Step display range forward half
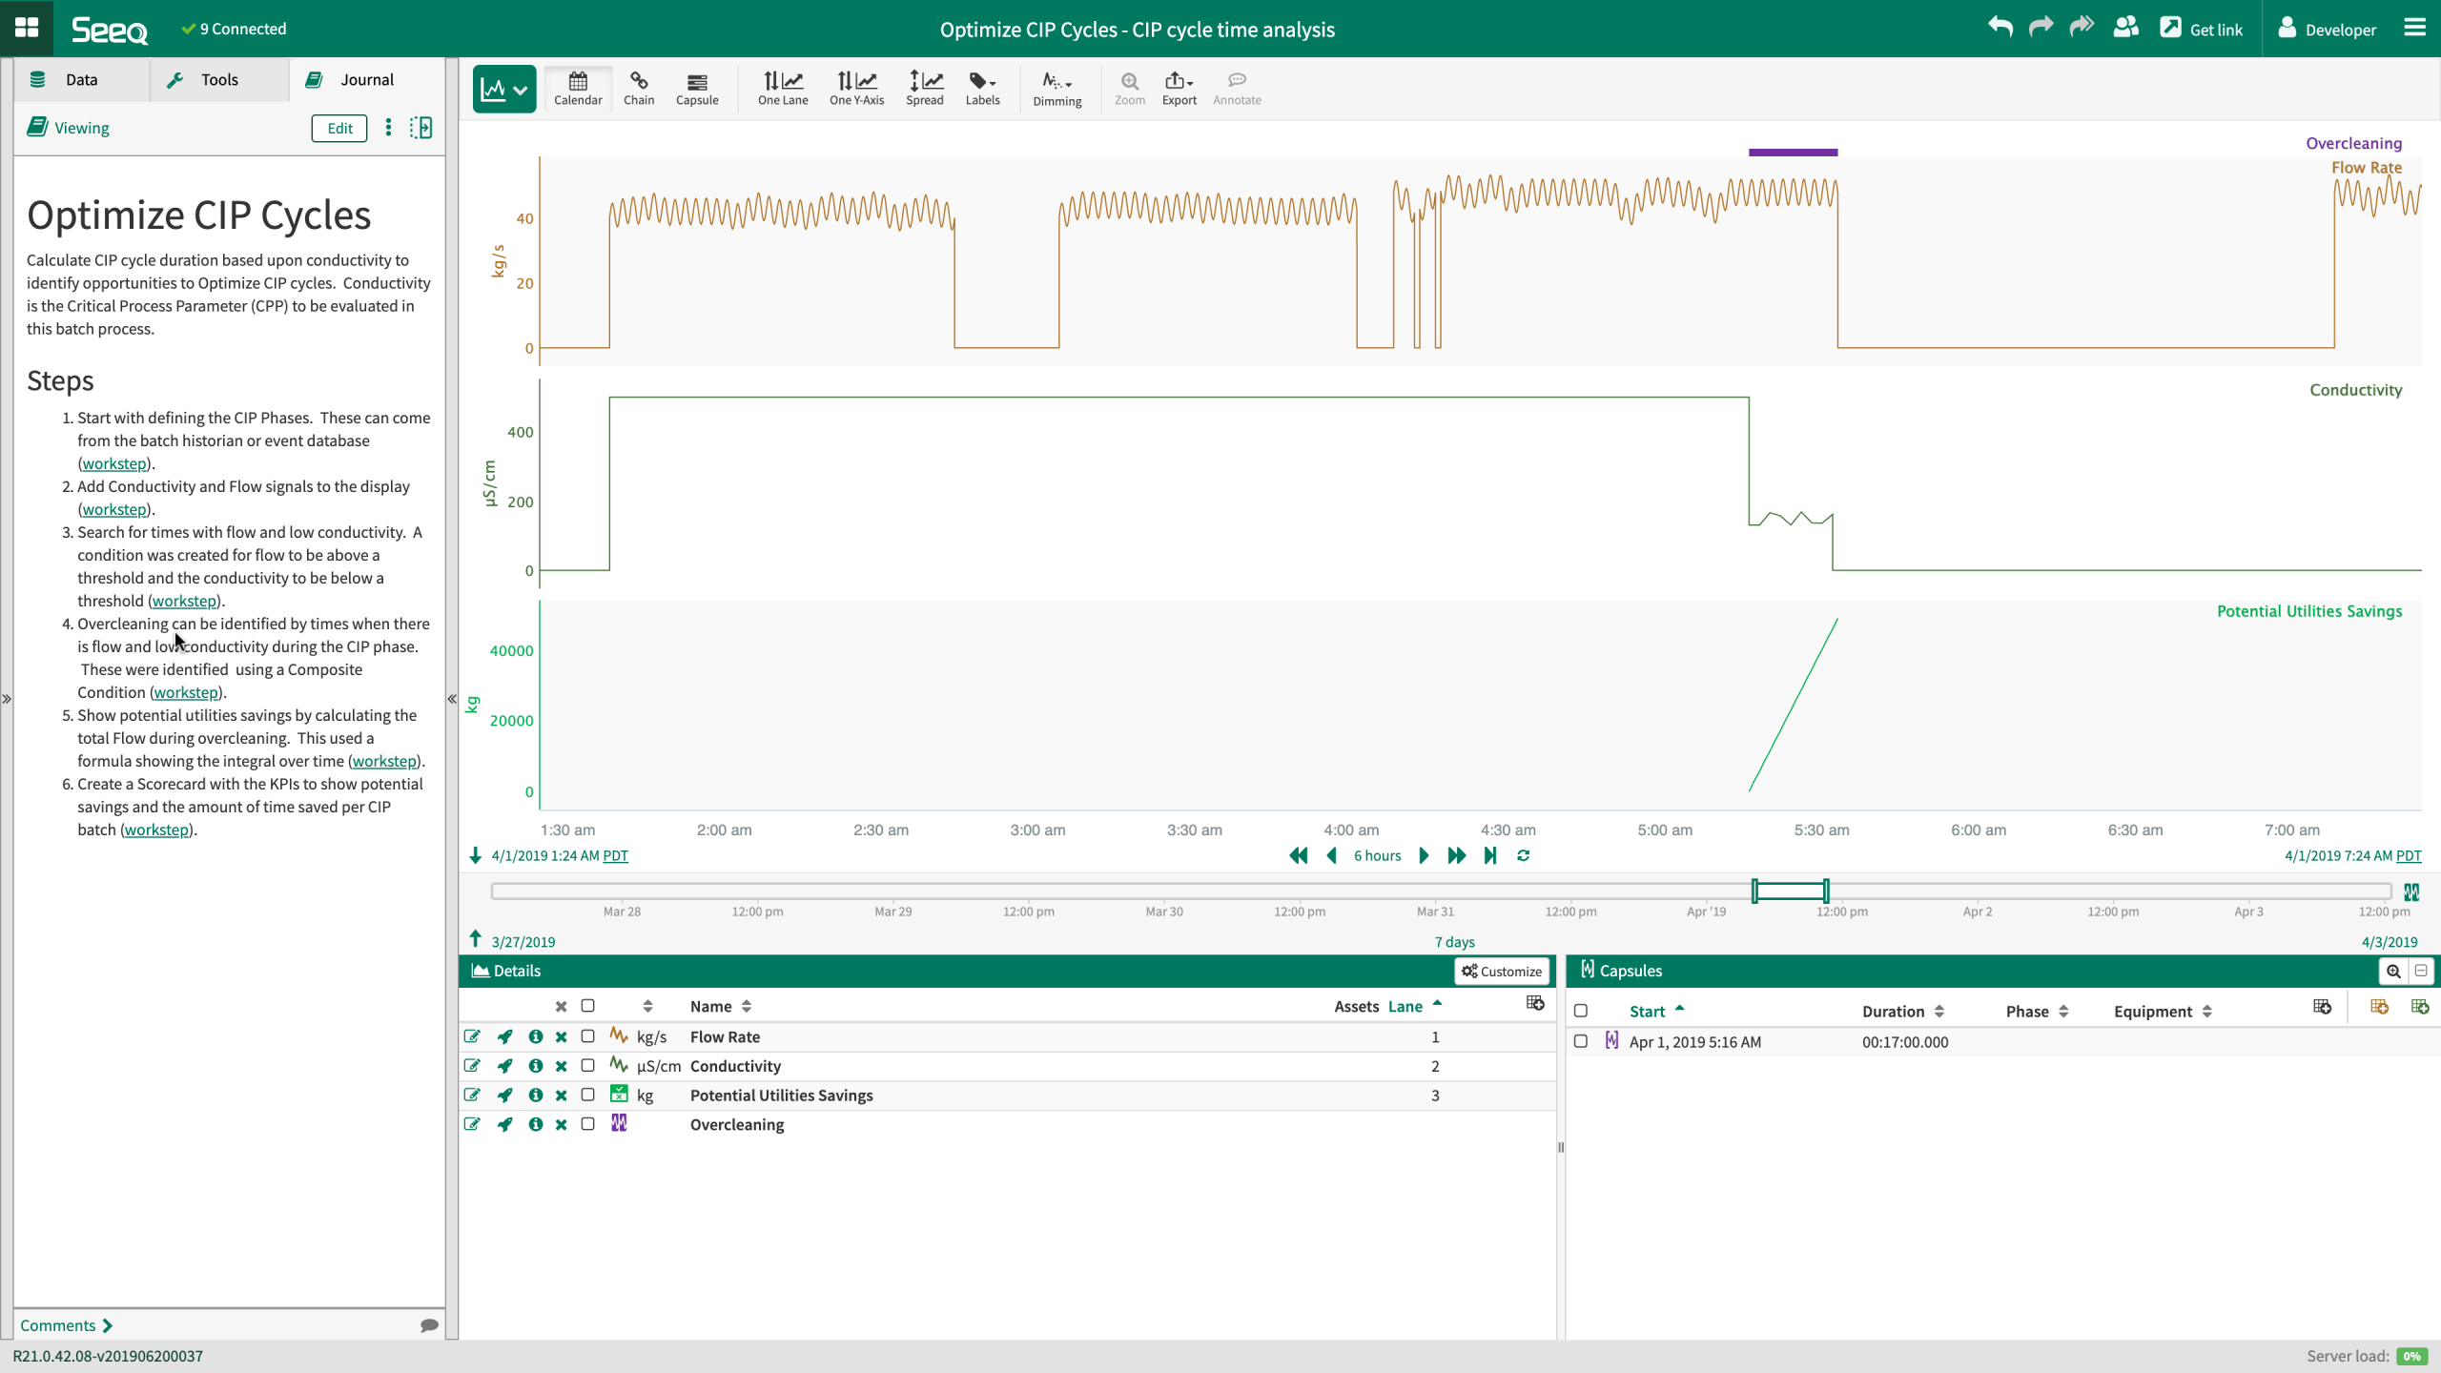Screen dimensions: 2441x1373 click(1424, 855)
